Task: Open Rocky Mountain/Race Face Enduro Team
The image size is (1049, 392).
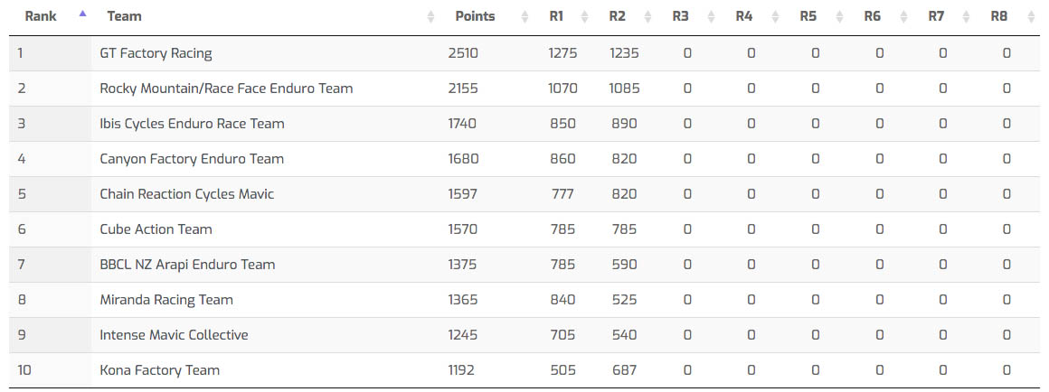Action: (226, 89)
